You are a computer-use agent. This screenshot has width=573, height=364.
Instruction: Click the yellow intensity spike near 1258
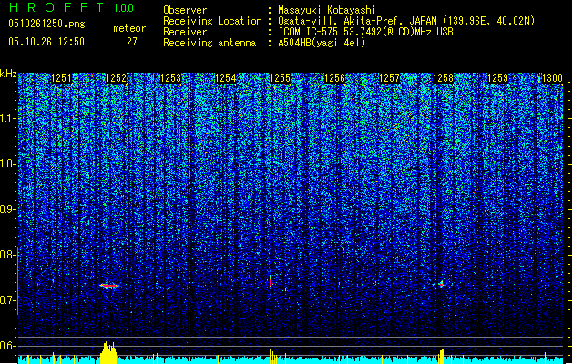click(x=442, y=357)
